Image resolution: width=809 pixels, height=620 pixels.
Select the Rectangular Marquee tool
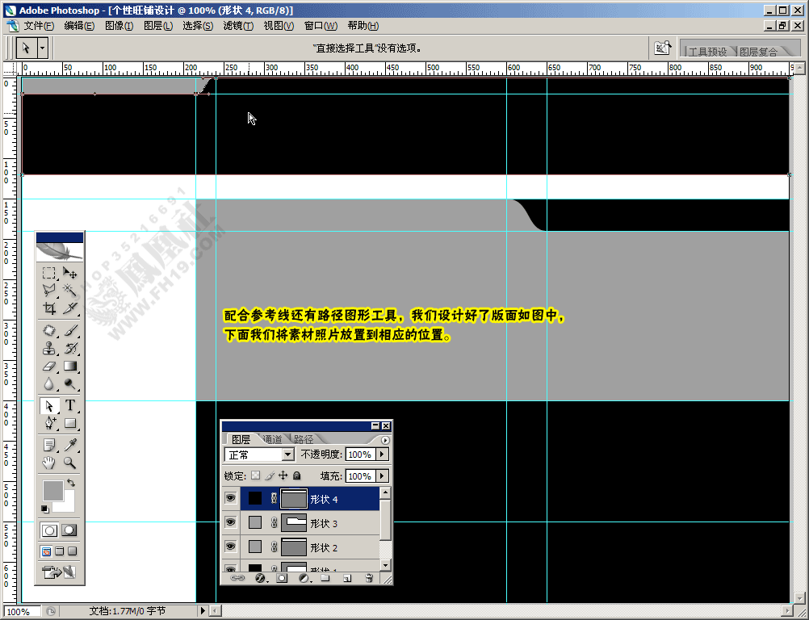click(49, 272)
